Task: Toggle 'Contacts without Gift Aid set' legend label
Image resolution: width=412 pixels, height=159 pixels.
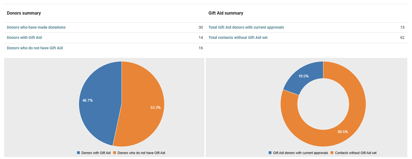Action: click(356, 153)
